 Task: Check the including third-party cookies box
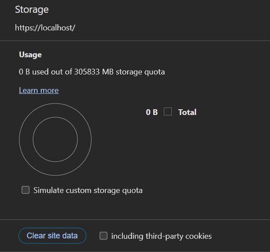[x=104, y=236]
